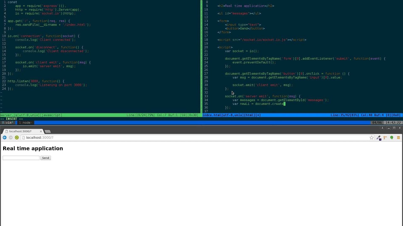This screenshot has height=226, width=403.
Task: Click the button onclick function code line
Action: pos(287,73)
